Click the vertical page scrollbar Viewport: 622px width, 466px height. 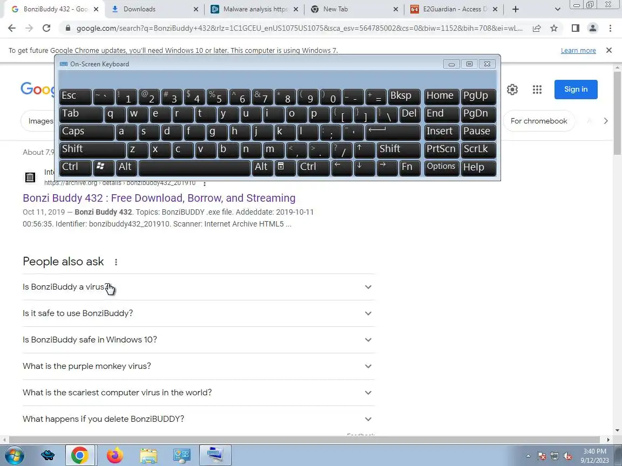point(617,113)
